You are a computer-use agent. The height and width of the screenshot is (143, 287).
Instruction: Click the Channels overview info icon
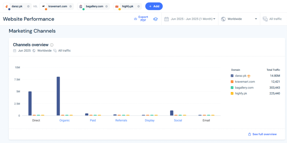pos(52,45)
